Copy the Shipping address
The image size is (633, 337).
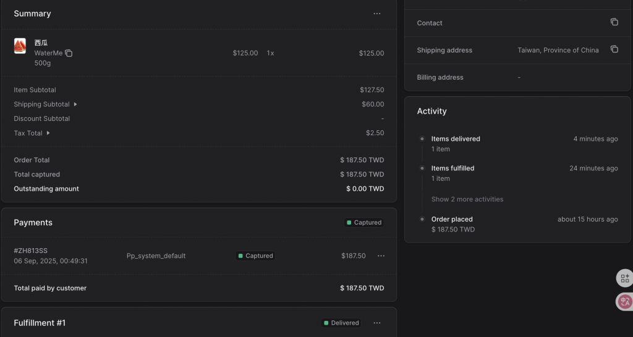click(614, 49)
